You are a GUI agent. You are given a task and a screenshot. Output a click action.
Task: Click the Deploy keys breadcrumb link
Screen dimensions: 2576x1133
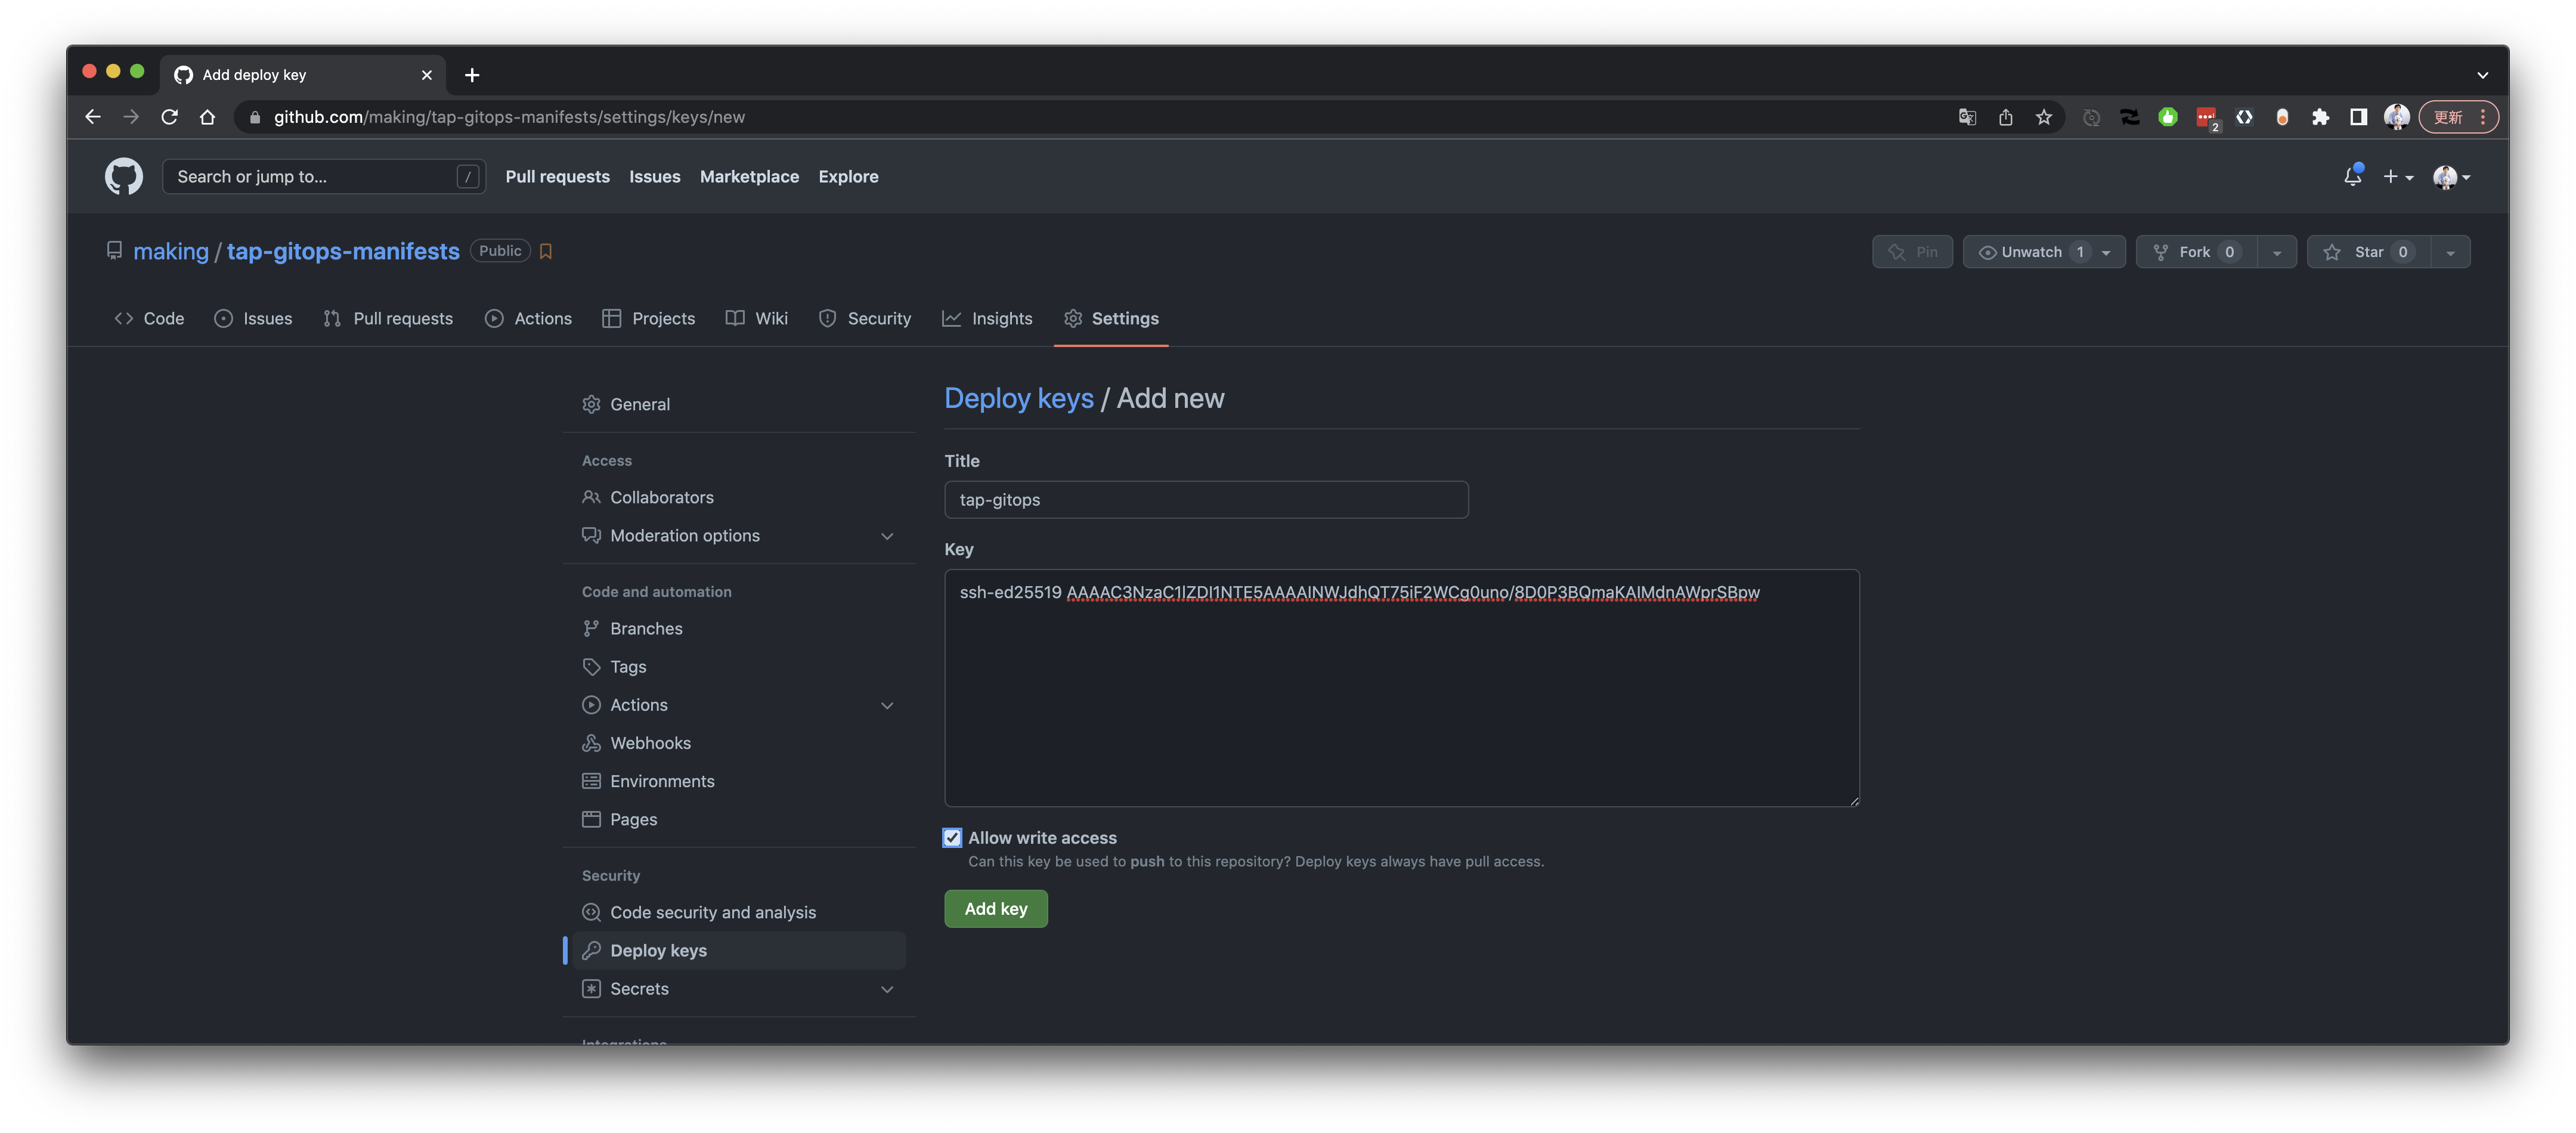pos(1019,399)
